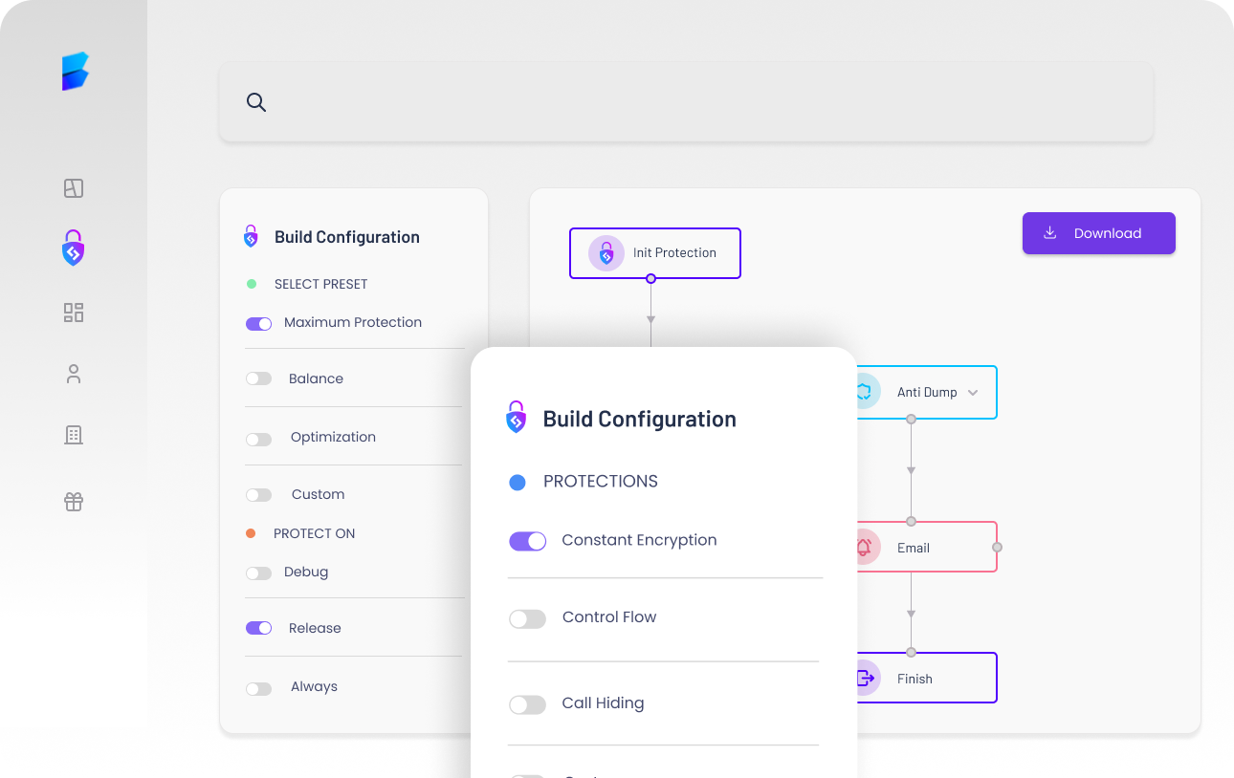Open the layout panel icon in sidebar
This screenshot has height=778, width=1234.
click(x=74, y=188)
